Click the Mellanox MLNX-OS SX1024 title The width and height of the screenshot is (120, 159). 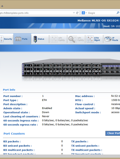98,20
